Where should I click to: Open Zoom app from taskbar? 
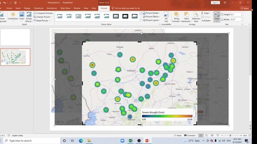(x=122, y=140)
